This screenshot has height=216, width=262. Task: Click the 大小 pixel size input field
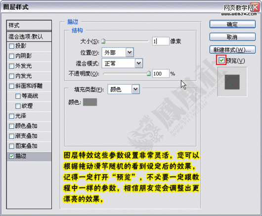point(161,41)
